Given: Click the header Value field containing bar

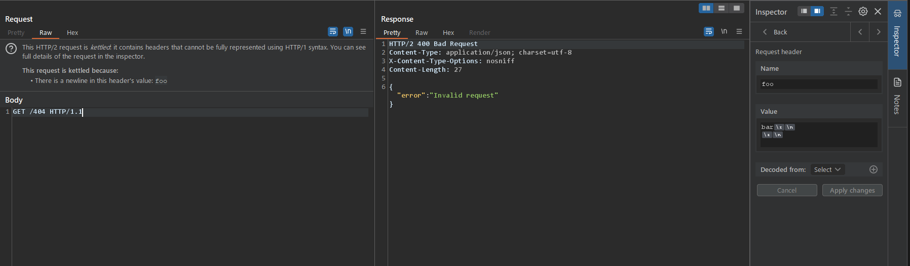Looking at the screenshot, I should pos(819,135).
